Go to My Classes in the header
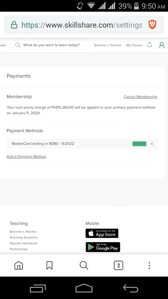The image size is (168, 299). 134,45
